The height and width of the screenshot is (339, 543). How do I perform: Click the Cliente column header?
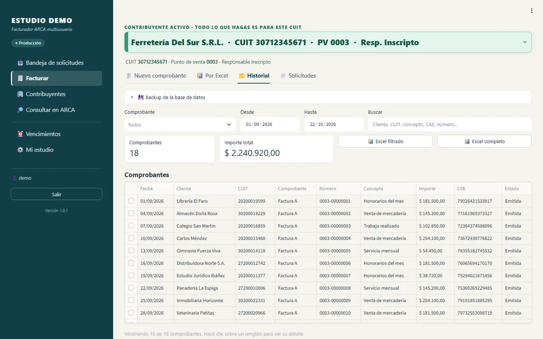(x=205, y=188)
